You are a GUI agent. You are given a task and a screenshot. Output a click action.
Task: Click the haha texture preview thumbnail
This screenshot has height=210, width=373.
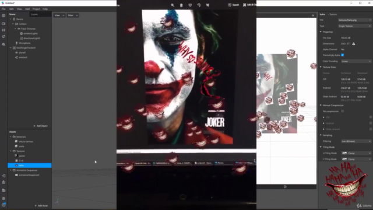[x=346, y=185]
